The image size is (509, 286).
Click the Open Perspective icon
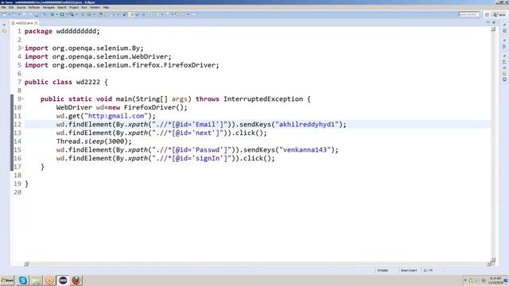487,14
